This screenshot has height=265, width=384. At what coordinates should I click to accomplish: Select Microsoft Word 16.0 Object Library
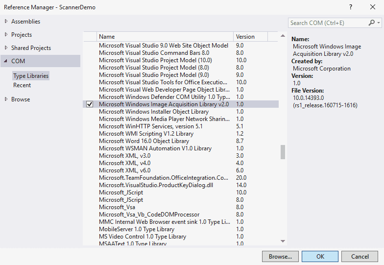181,141
